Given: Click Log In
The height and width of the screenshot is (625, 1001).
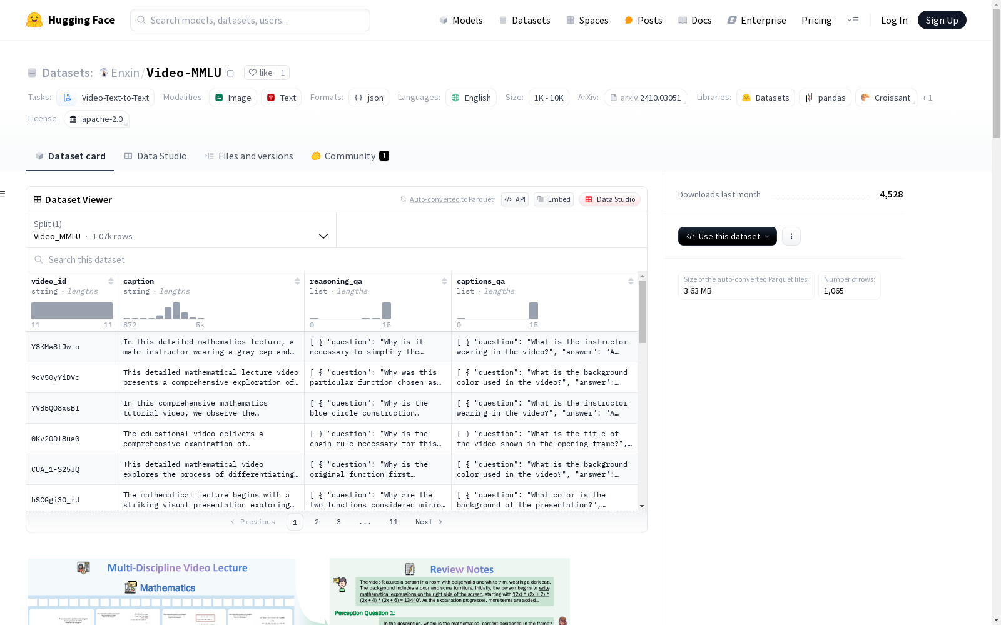Looking at the screenshot, I should [x=894, y=20].
